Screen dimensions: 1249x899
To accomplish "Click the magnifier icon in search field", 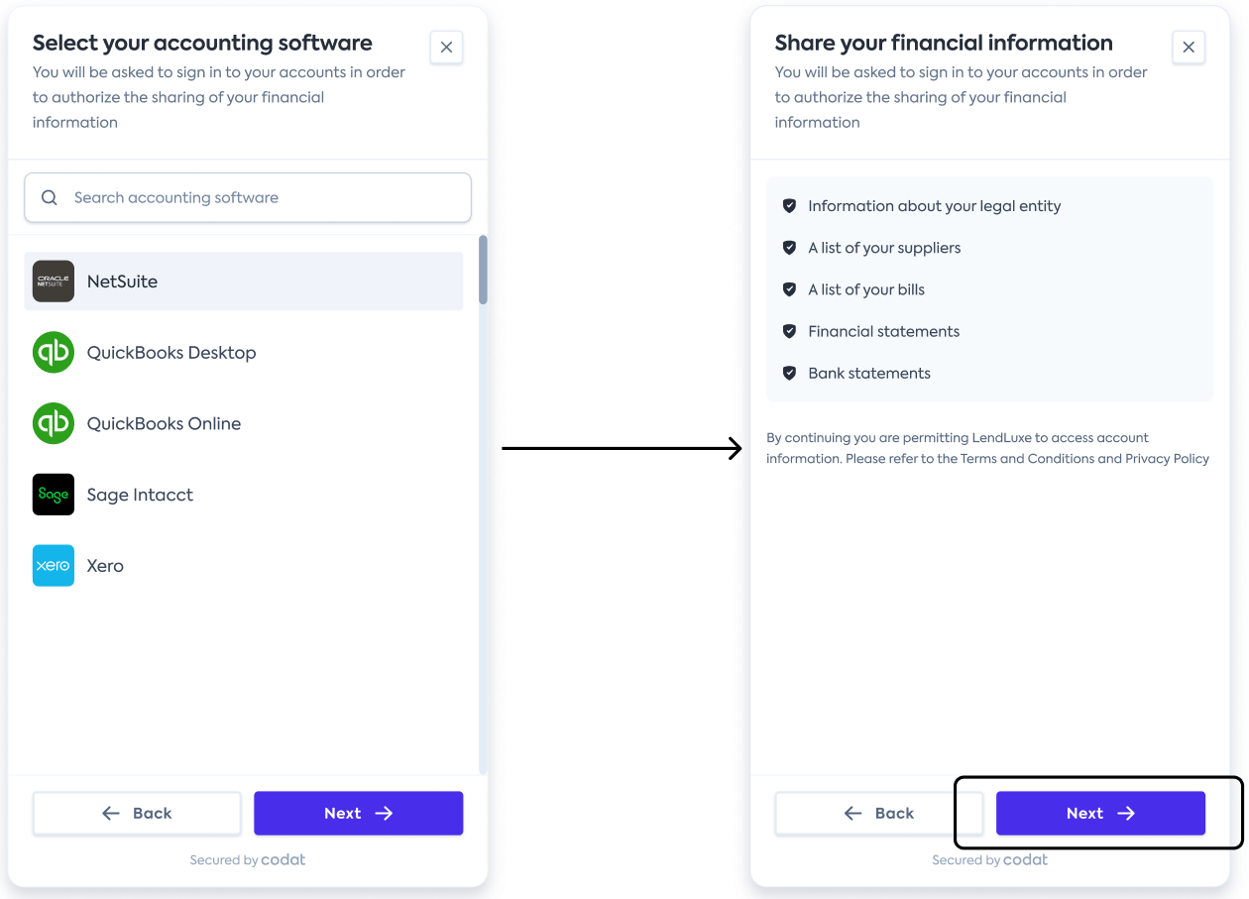I will (x=49, y=198).
